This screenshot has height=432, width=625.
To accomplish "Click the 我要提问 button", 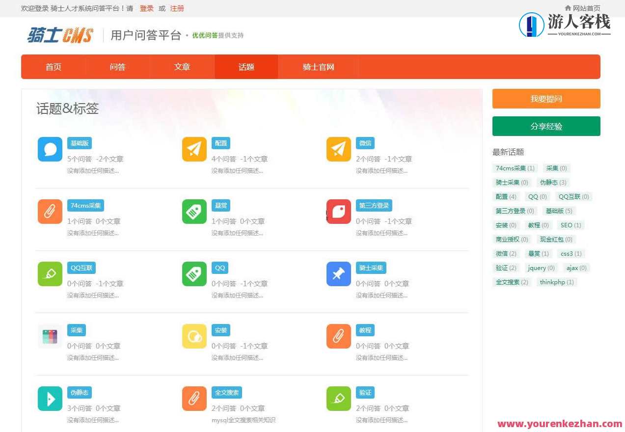I will click(546, 99).
